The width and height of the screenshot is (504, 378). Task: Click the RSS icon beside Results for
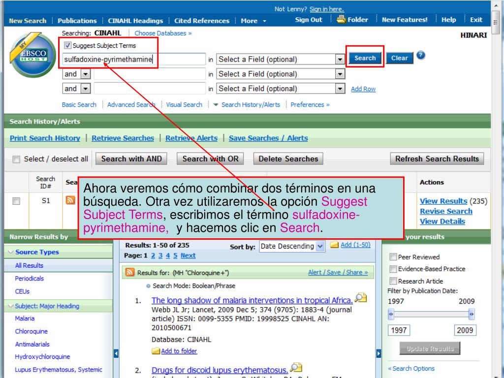pyautogui.click(x=130, y=272)
